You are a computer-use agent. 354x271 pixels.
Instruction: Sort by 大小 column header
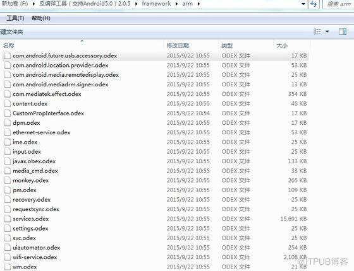coord(282,45)
